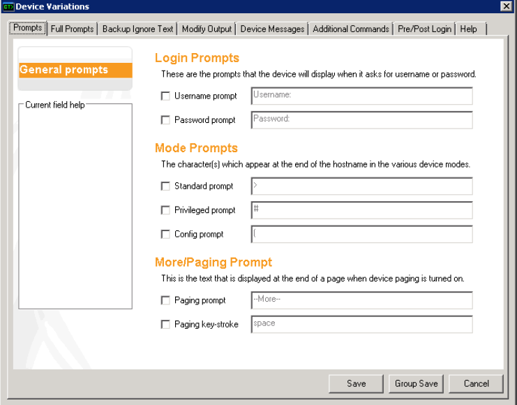Go to the Modify Output tab
Viewport: 517px width, 405px height.
click(x=207, y=29)
